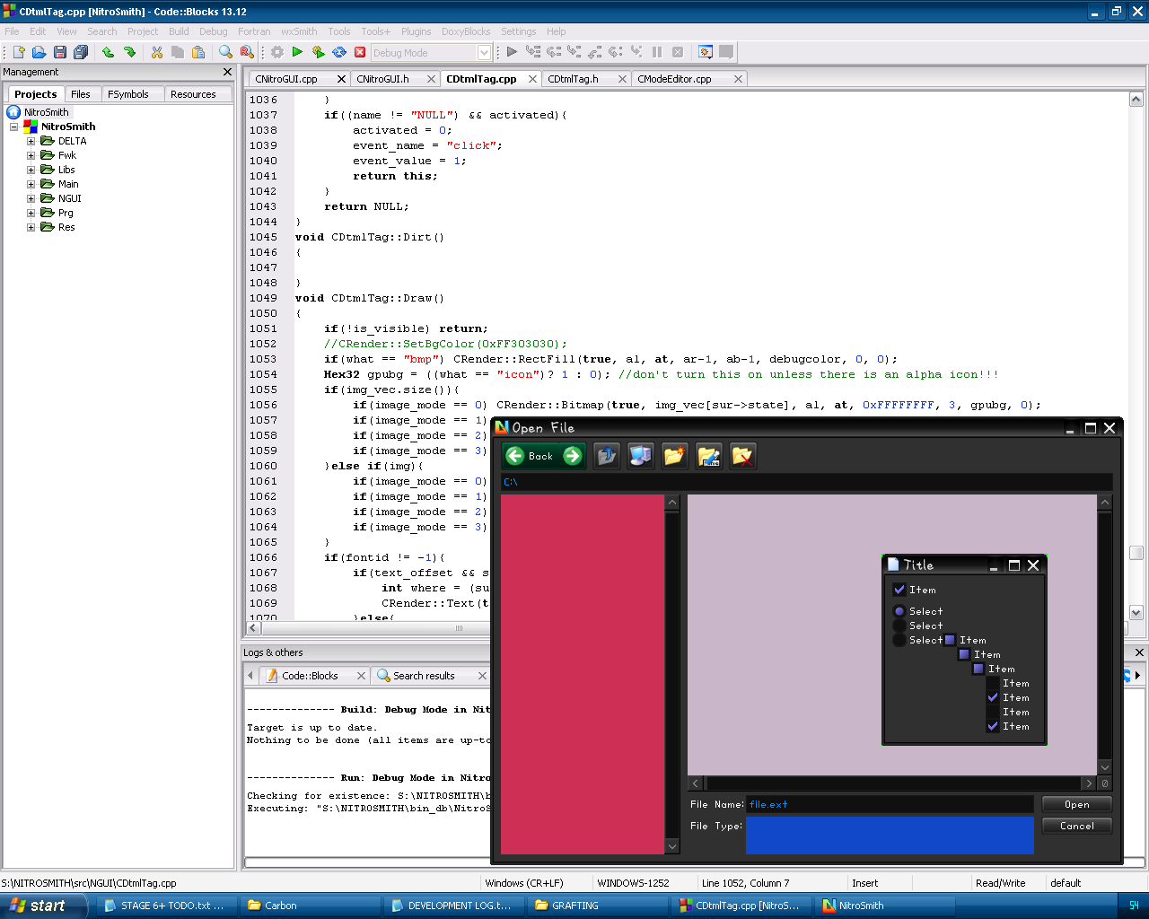Click the Open button in file dialog

pyautogui.click(x=1076, y=804)
